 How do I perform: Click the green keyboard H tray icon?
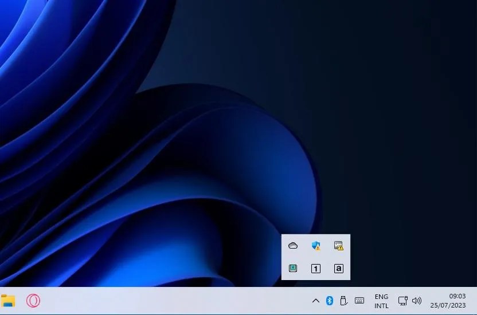(293, 268)
